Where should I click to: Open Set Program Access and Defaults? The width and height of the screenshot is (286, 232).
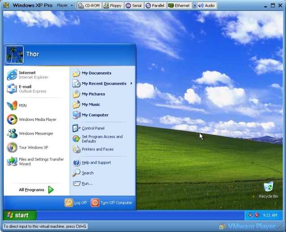pos(97,139)
